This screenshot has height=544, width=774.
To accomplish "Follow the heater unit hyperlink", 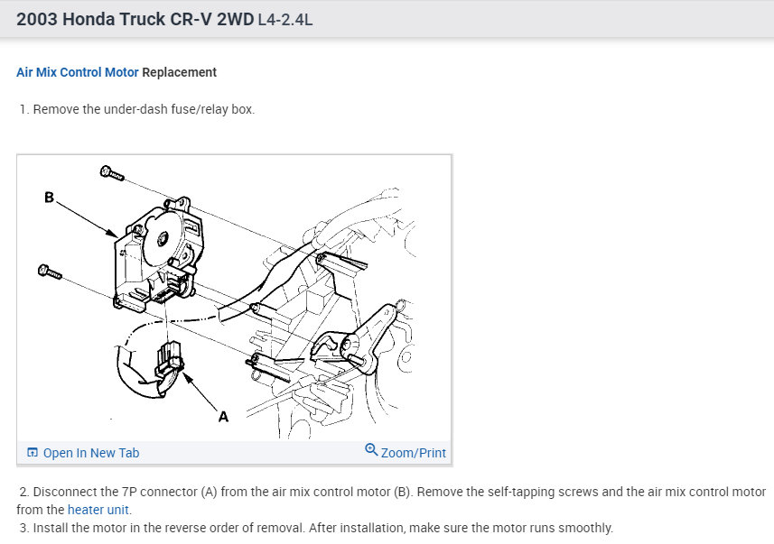I will point(98,510).
